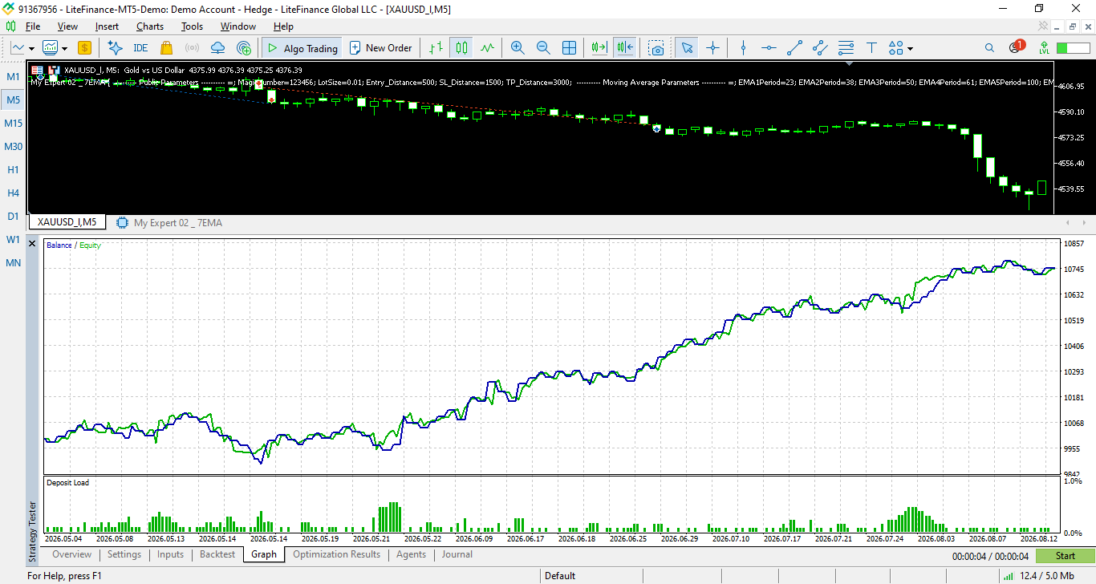Open the yellow dollar trading icon

pyautogui.click(x=84, y=48)
